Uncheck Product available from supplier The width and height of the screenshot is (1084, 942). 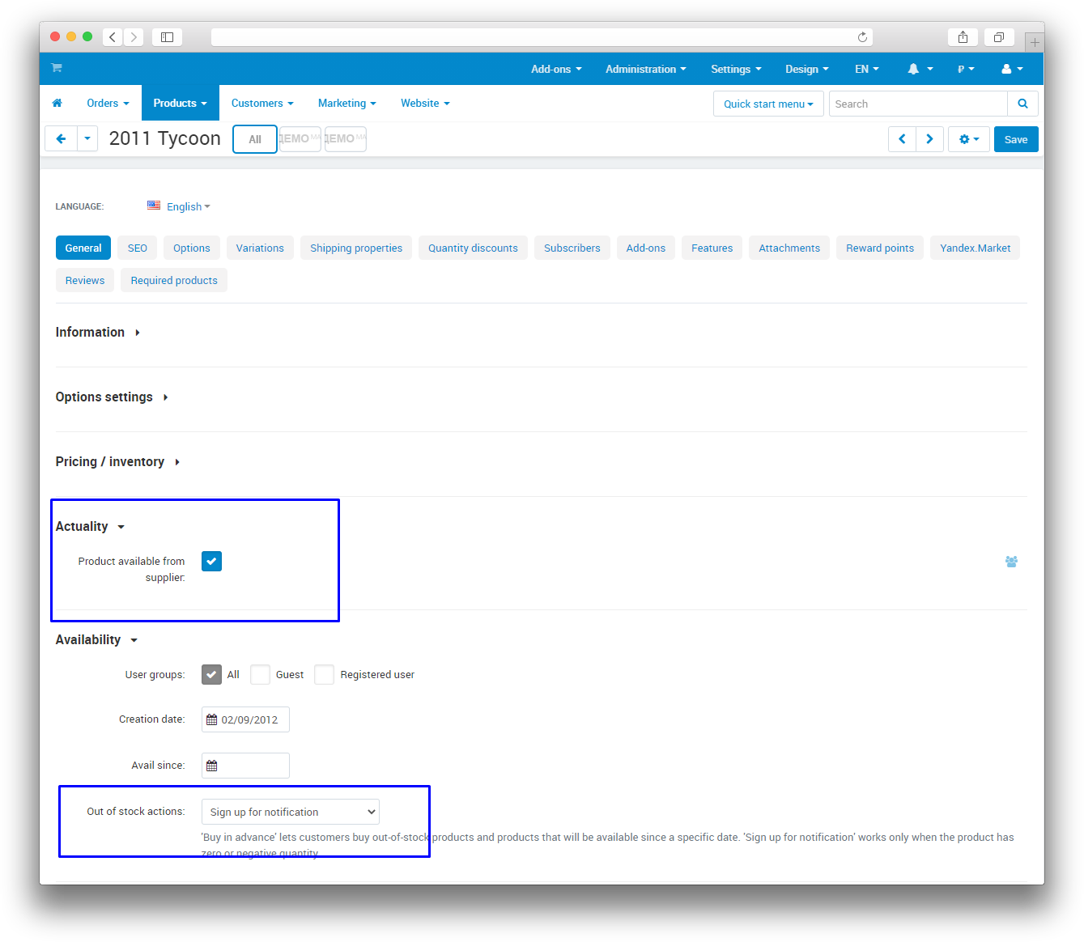tap(211, 562)
